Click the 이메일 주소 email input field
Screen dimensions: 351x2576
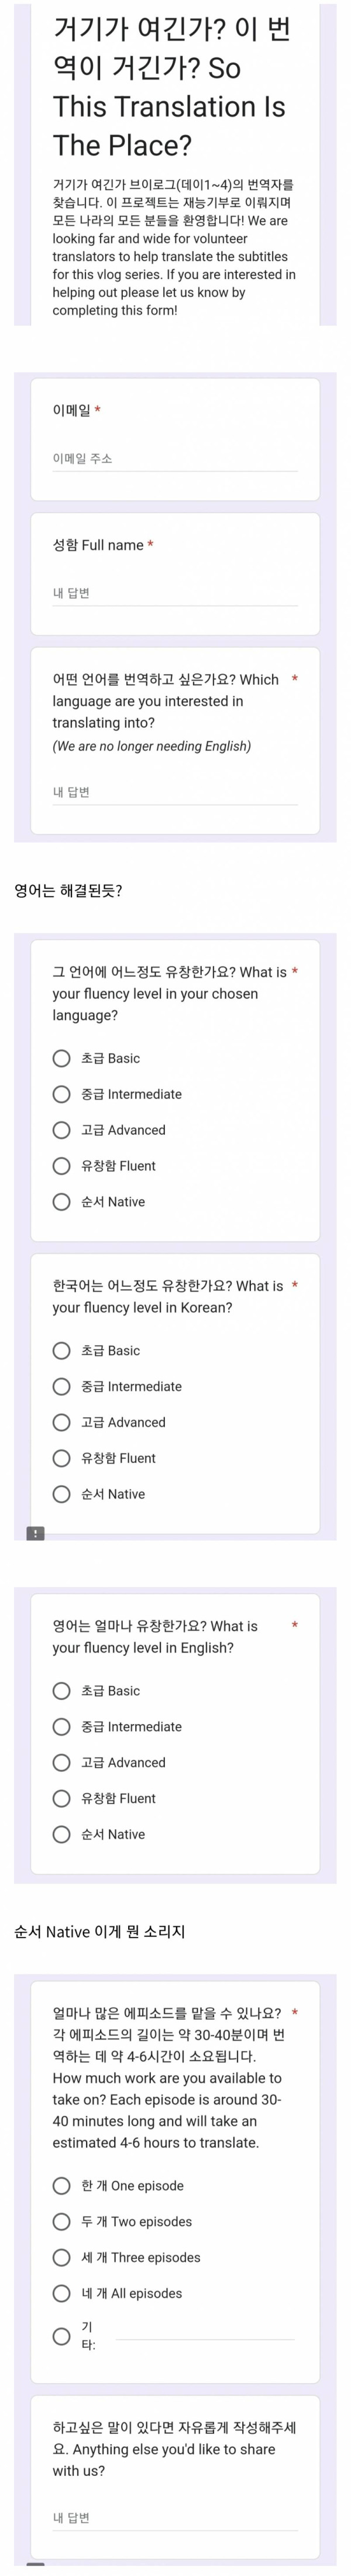click(175, 458)
